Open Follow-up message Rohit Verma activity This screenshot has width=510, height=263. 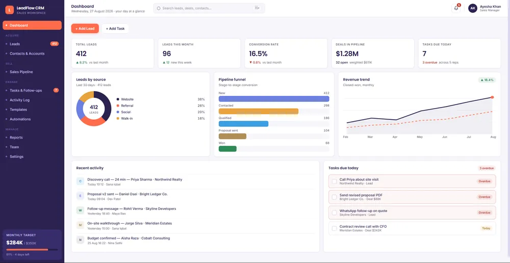195,211
